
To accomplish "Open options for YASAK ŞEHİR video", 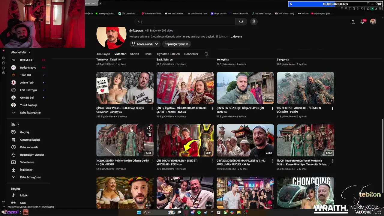I will click(x=152, y=161).
